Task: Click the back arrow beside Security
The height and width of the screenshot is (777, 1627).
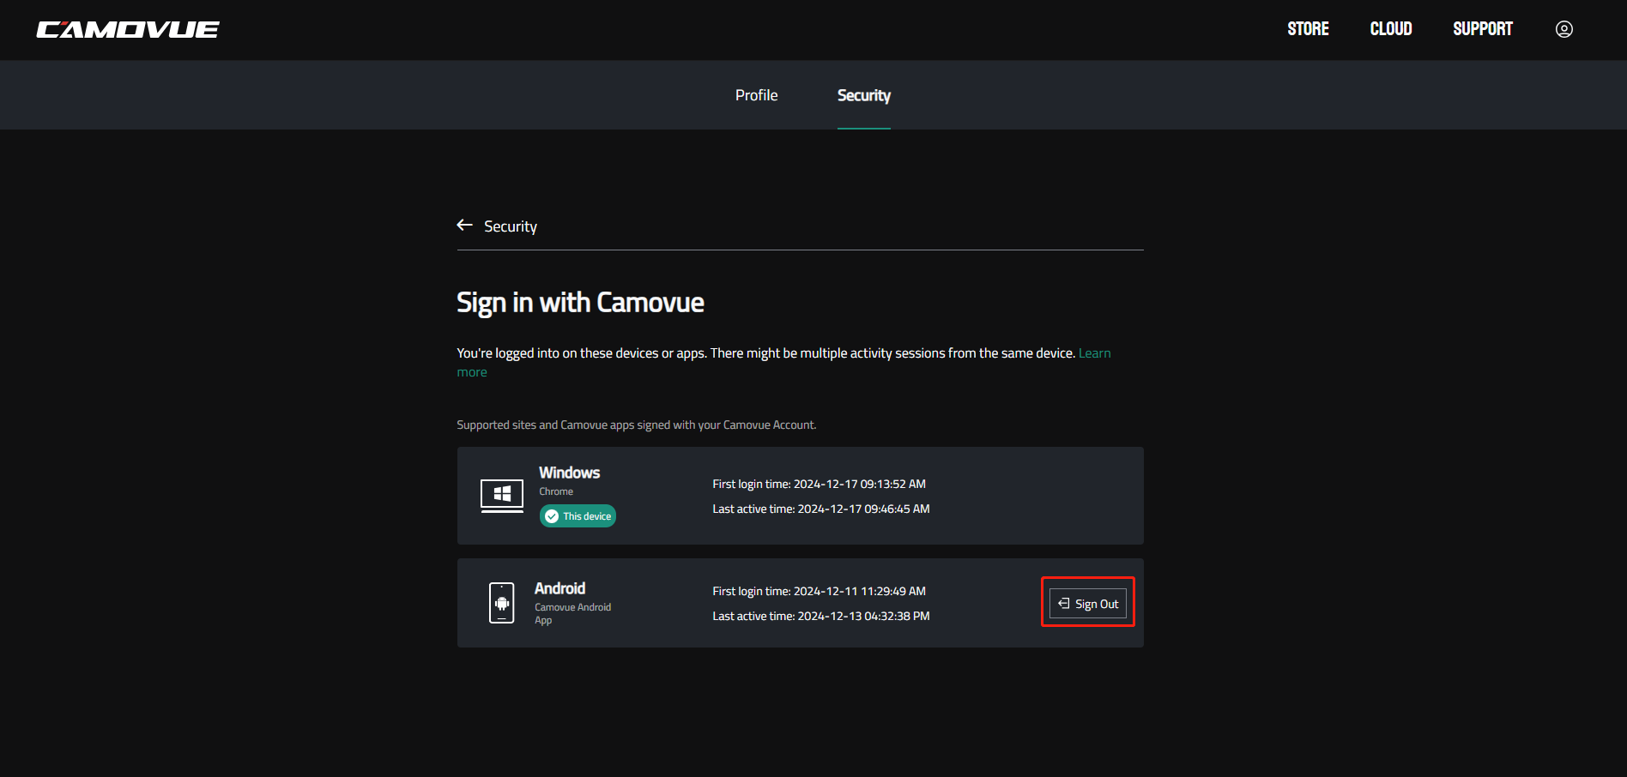Action: [x=465, y=225]
